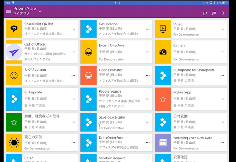This screenshot has width=236, height=162.
Task: Select the Cars2 app title
Action: pyautogui.click(x=29, y=158)
